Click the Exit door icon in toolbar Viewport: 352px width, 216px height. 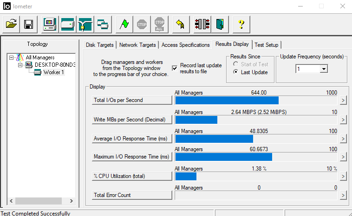coord(220,24)
